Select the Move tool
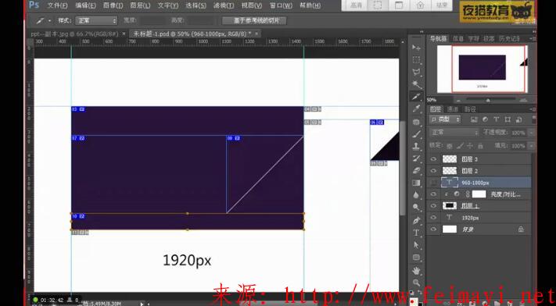This screenshot has height=306, width=556. pos(416,47)
